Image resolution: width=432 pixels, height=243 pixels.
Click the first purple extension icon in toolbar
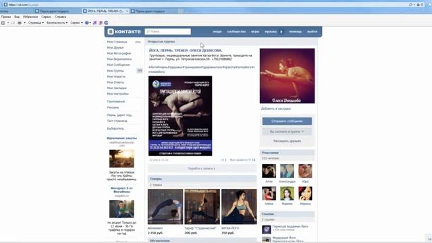(x=94, y=23)
